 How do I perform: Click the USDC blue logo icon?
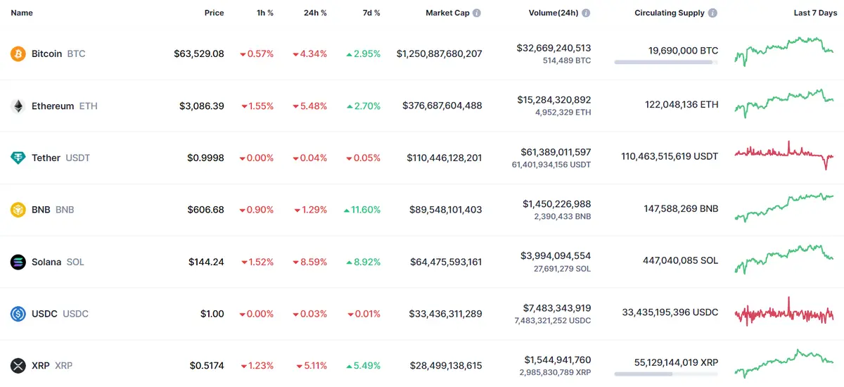tap(18, 314)
